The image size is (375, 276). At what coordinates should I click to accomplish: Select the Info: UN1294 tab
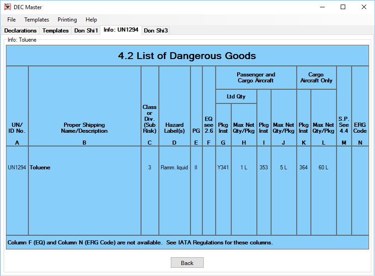click(x=121, y=30)
